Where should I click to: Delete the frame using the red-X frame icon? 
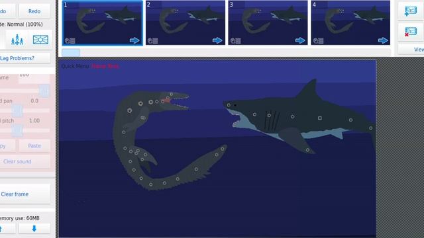click(x=411, y=32)
